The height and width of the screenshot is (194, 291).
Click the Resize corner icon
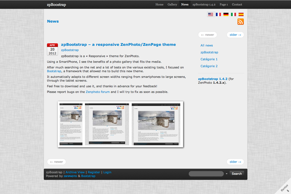pyautogui.click(x=285, y=188)
